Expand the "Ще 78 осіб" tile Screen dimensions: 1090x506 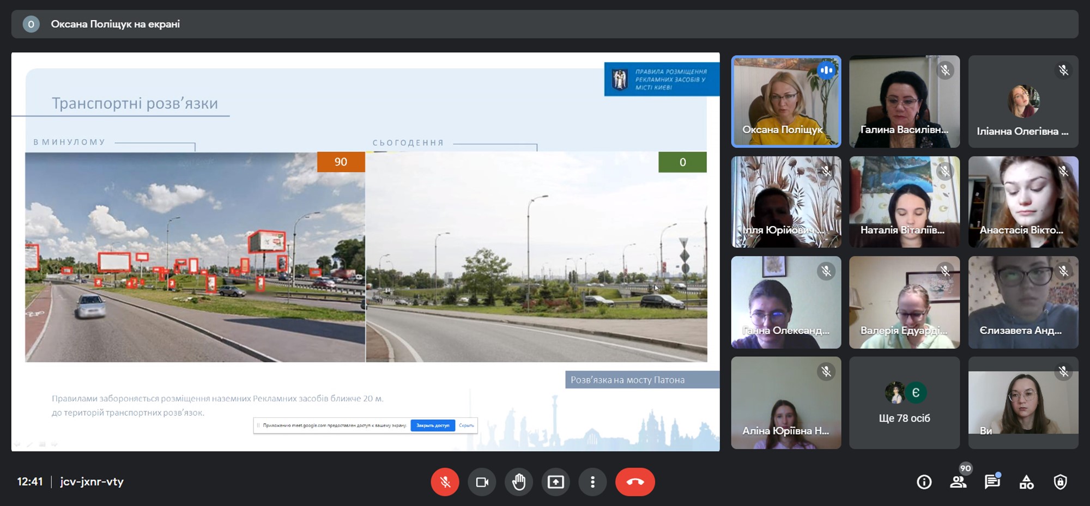(x=904, y=403)
